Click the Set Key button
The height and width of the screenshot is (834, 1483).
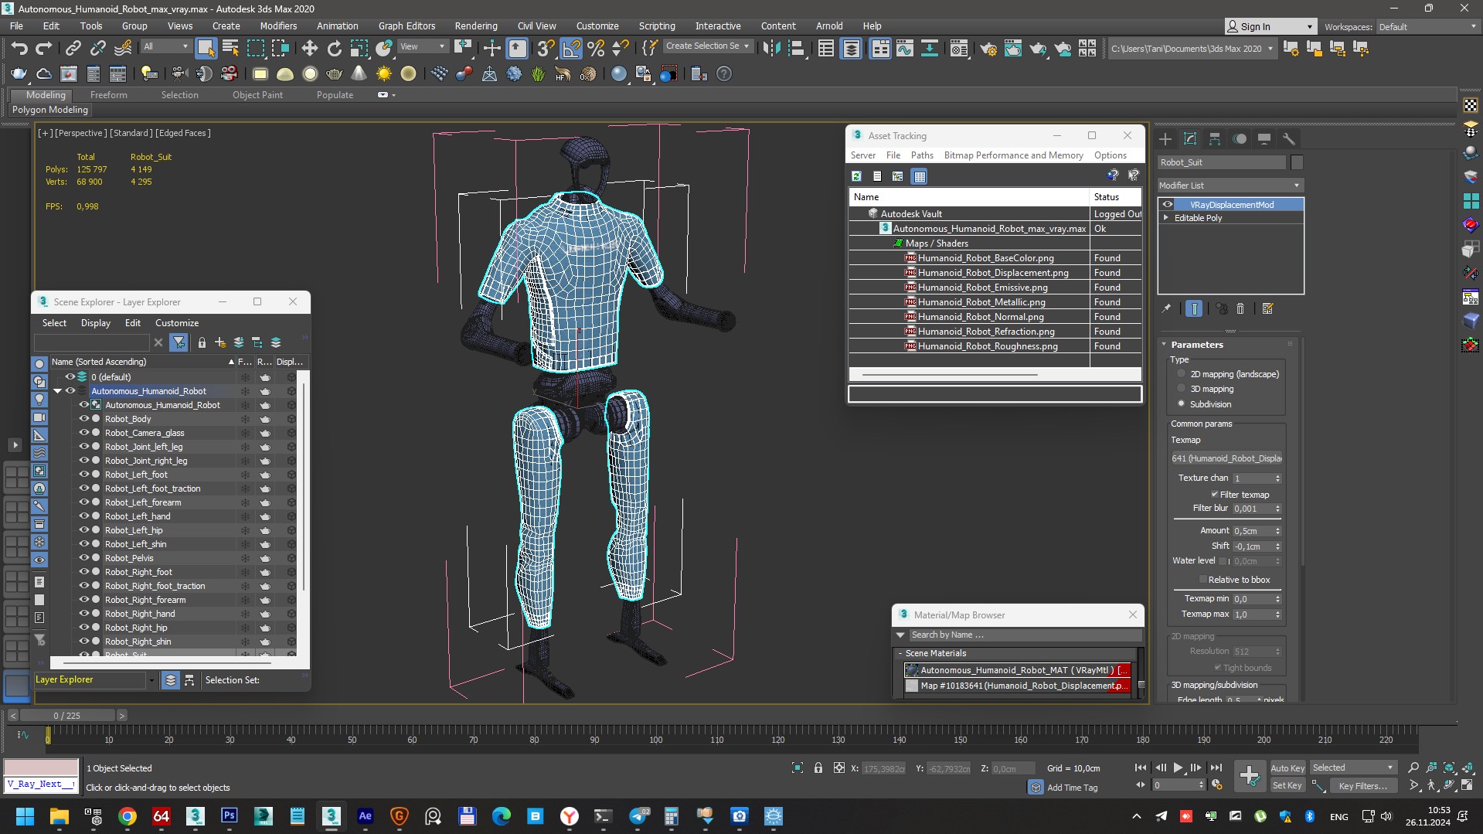coord(1287,785)
